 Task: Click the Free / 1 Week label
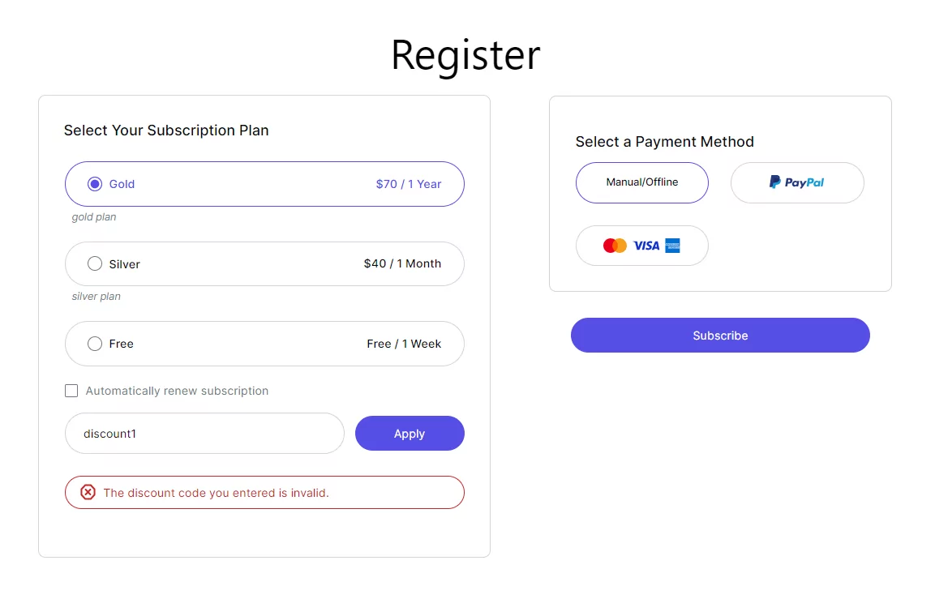[404, 344]
